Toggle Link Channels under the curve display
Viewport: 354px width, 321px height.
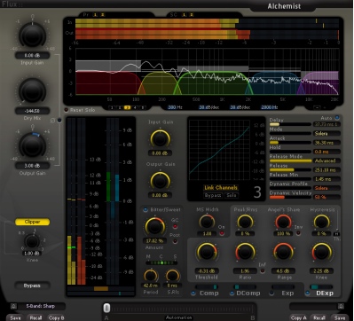pyautogui.click(x=221, y=188)
